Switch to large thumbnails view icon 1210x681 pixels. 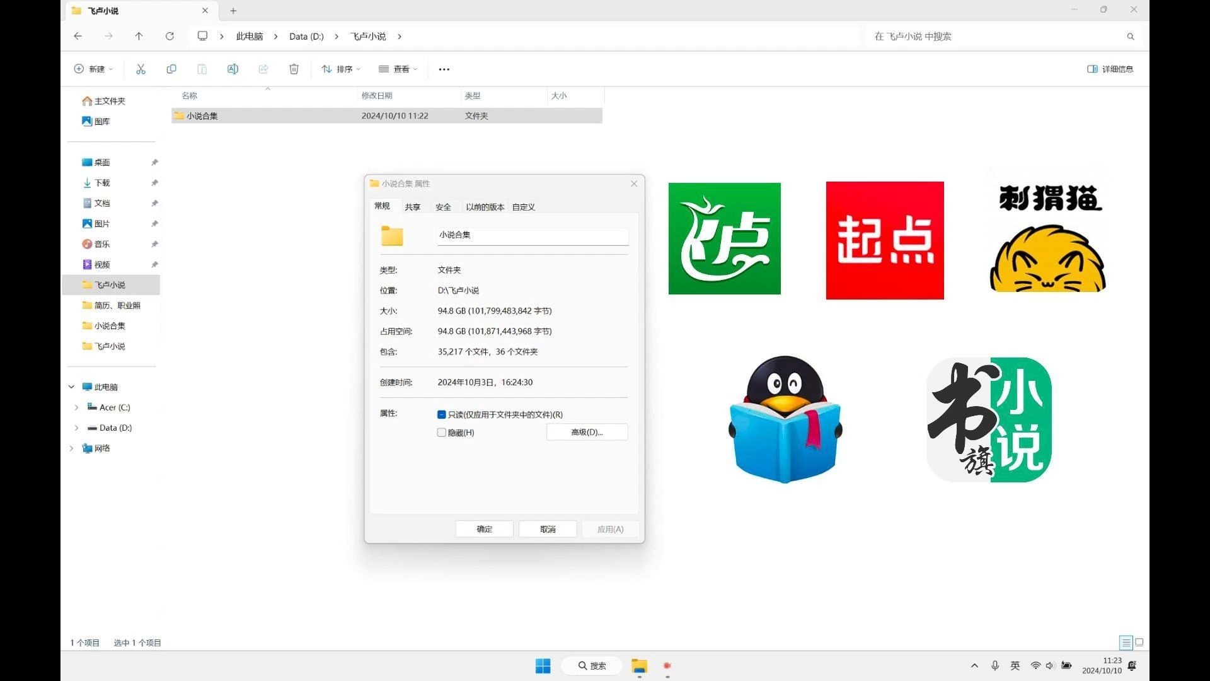1139,643
